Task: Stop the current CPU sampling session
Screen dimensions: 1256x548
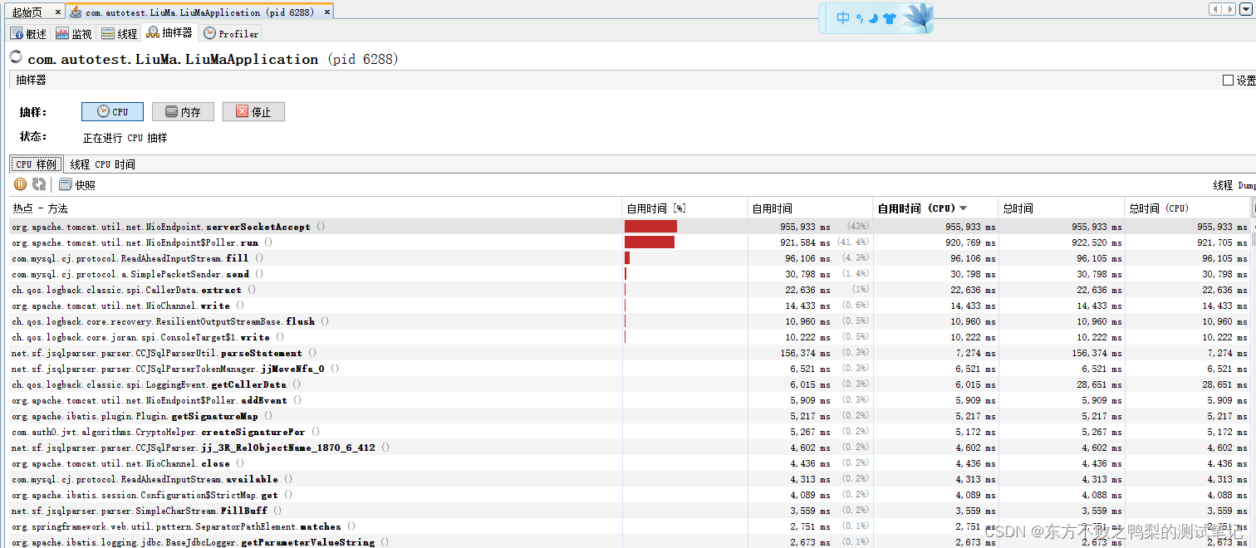Action: click(x=253, y=111)
